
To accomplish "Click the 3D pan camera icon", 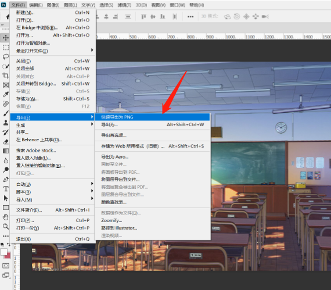I will (246, 16).
